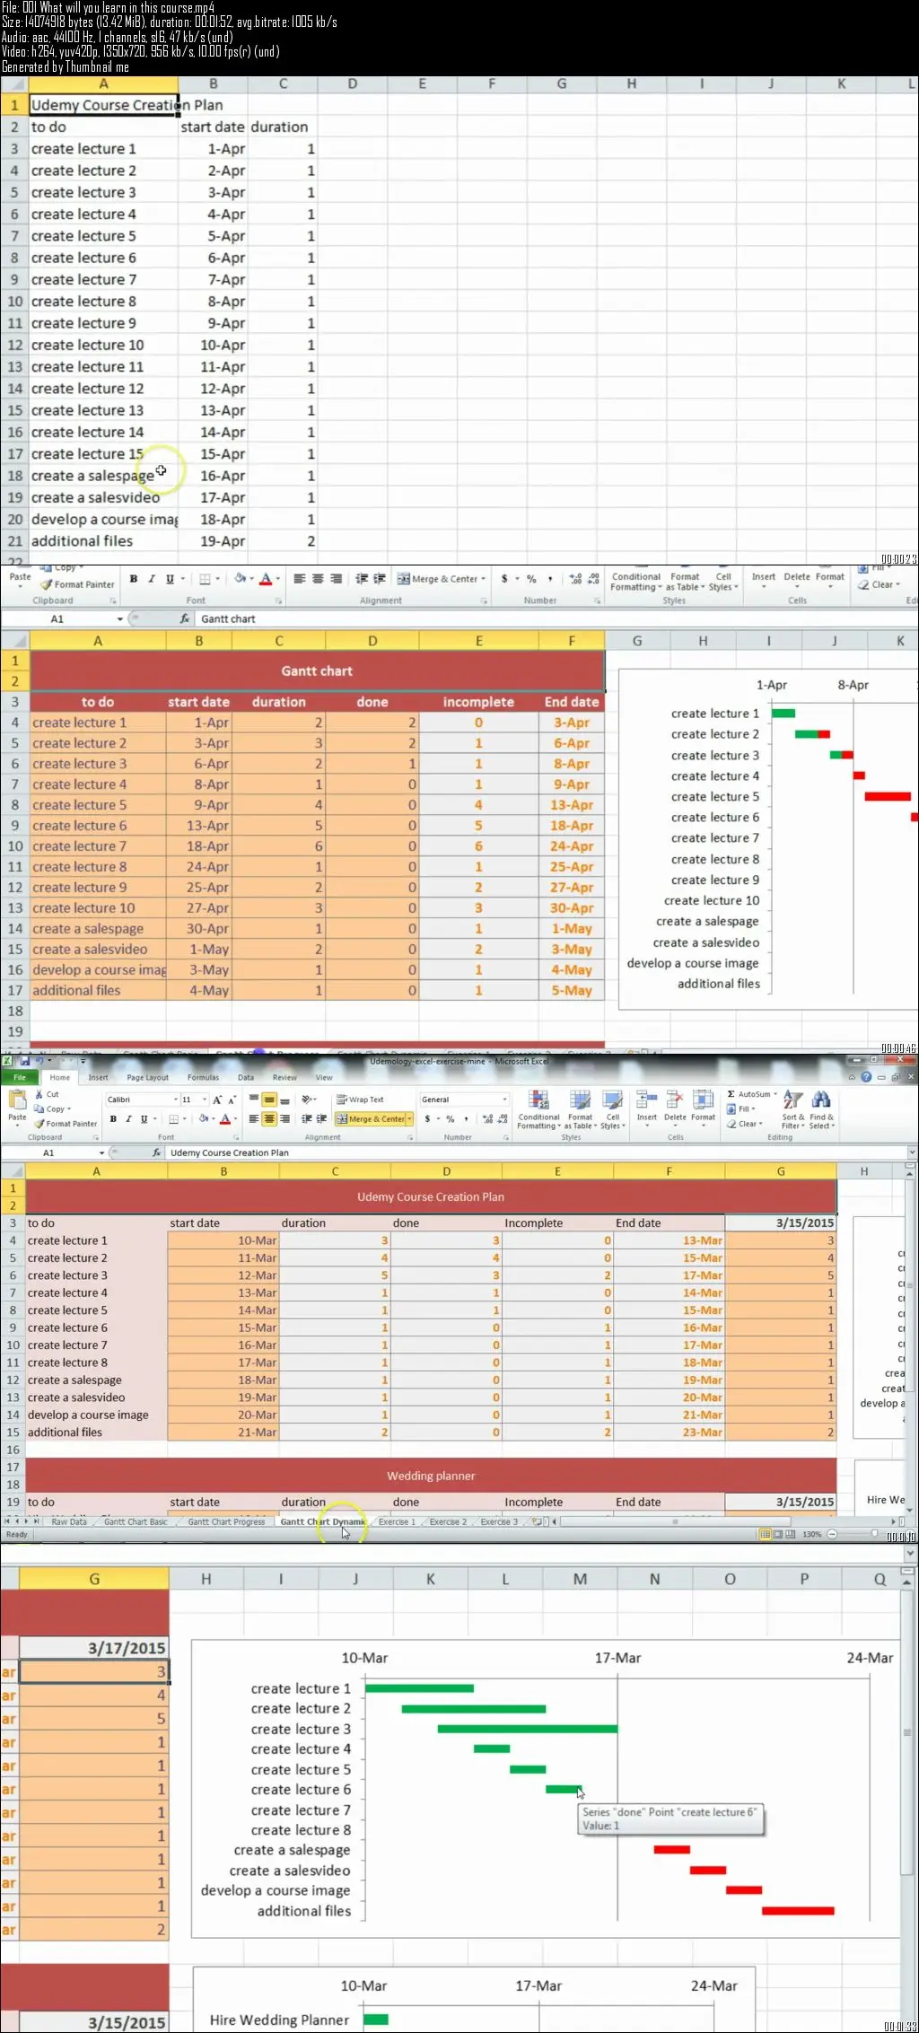Viewport: 919px width, 2033px height.
Task: Click Normal view icon in status bar
Action: (x=765, y=1534)
